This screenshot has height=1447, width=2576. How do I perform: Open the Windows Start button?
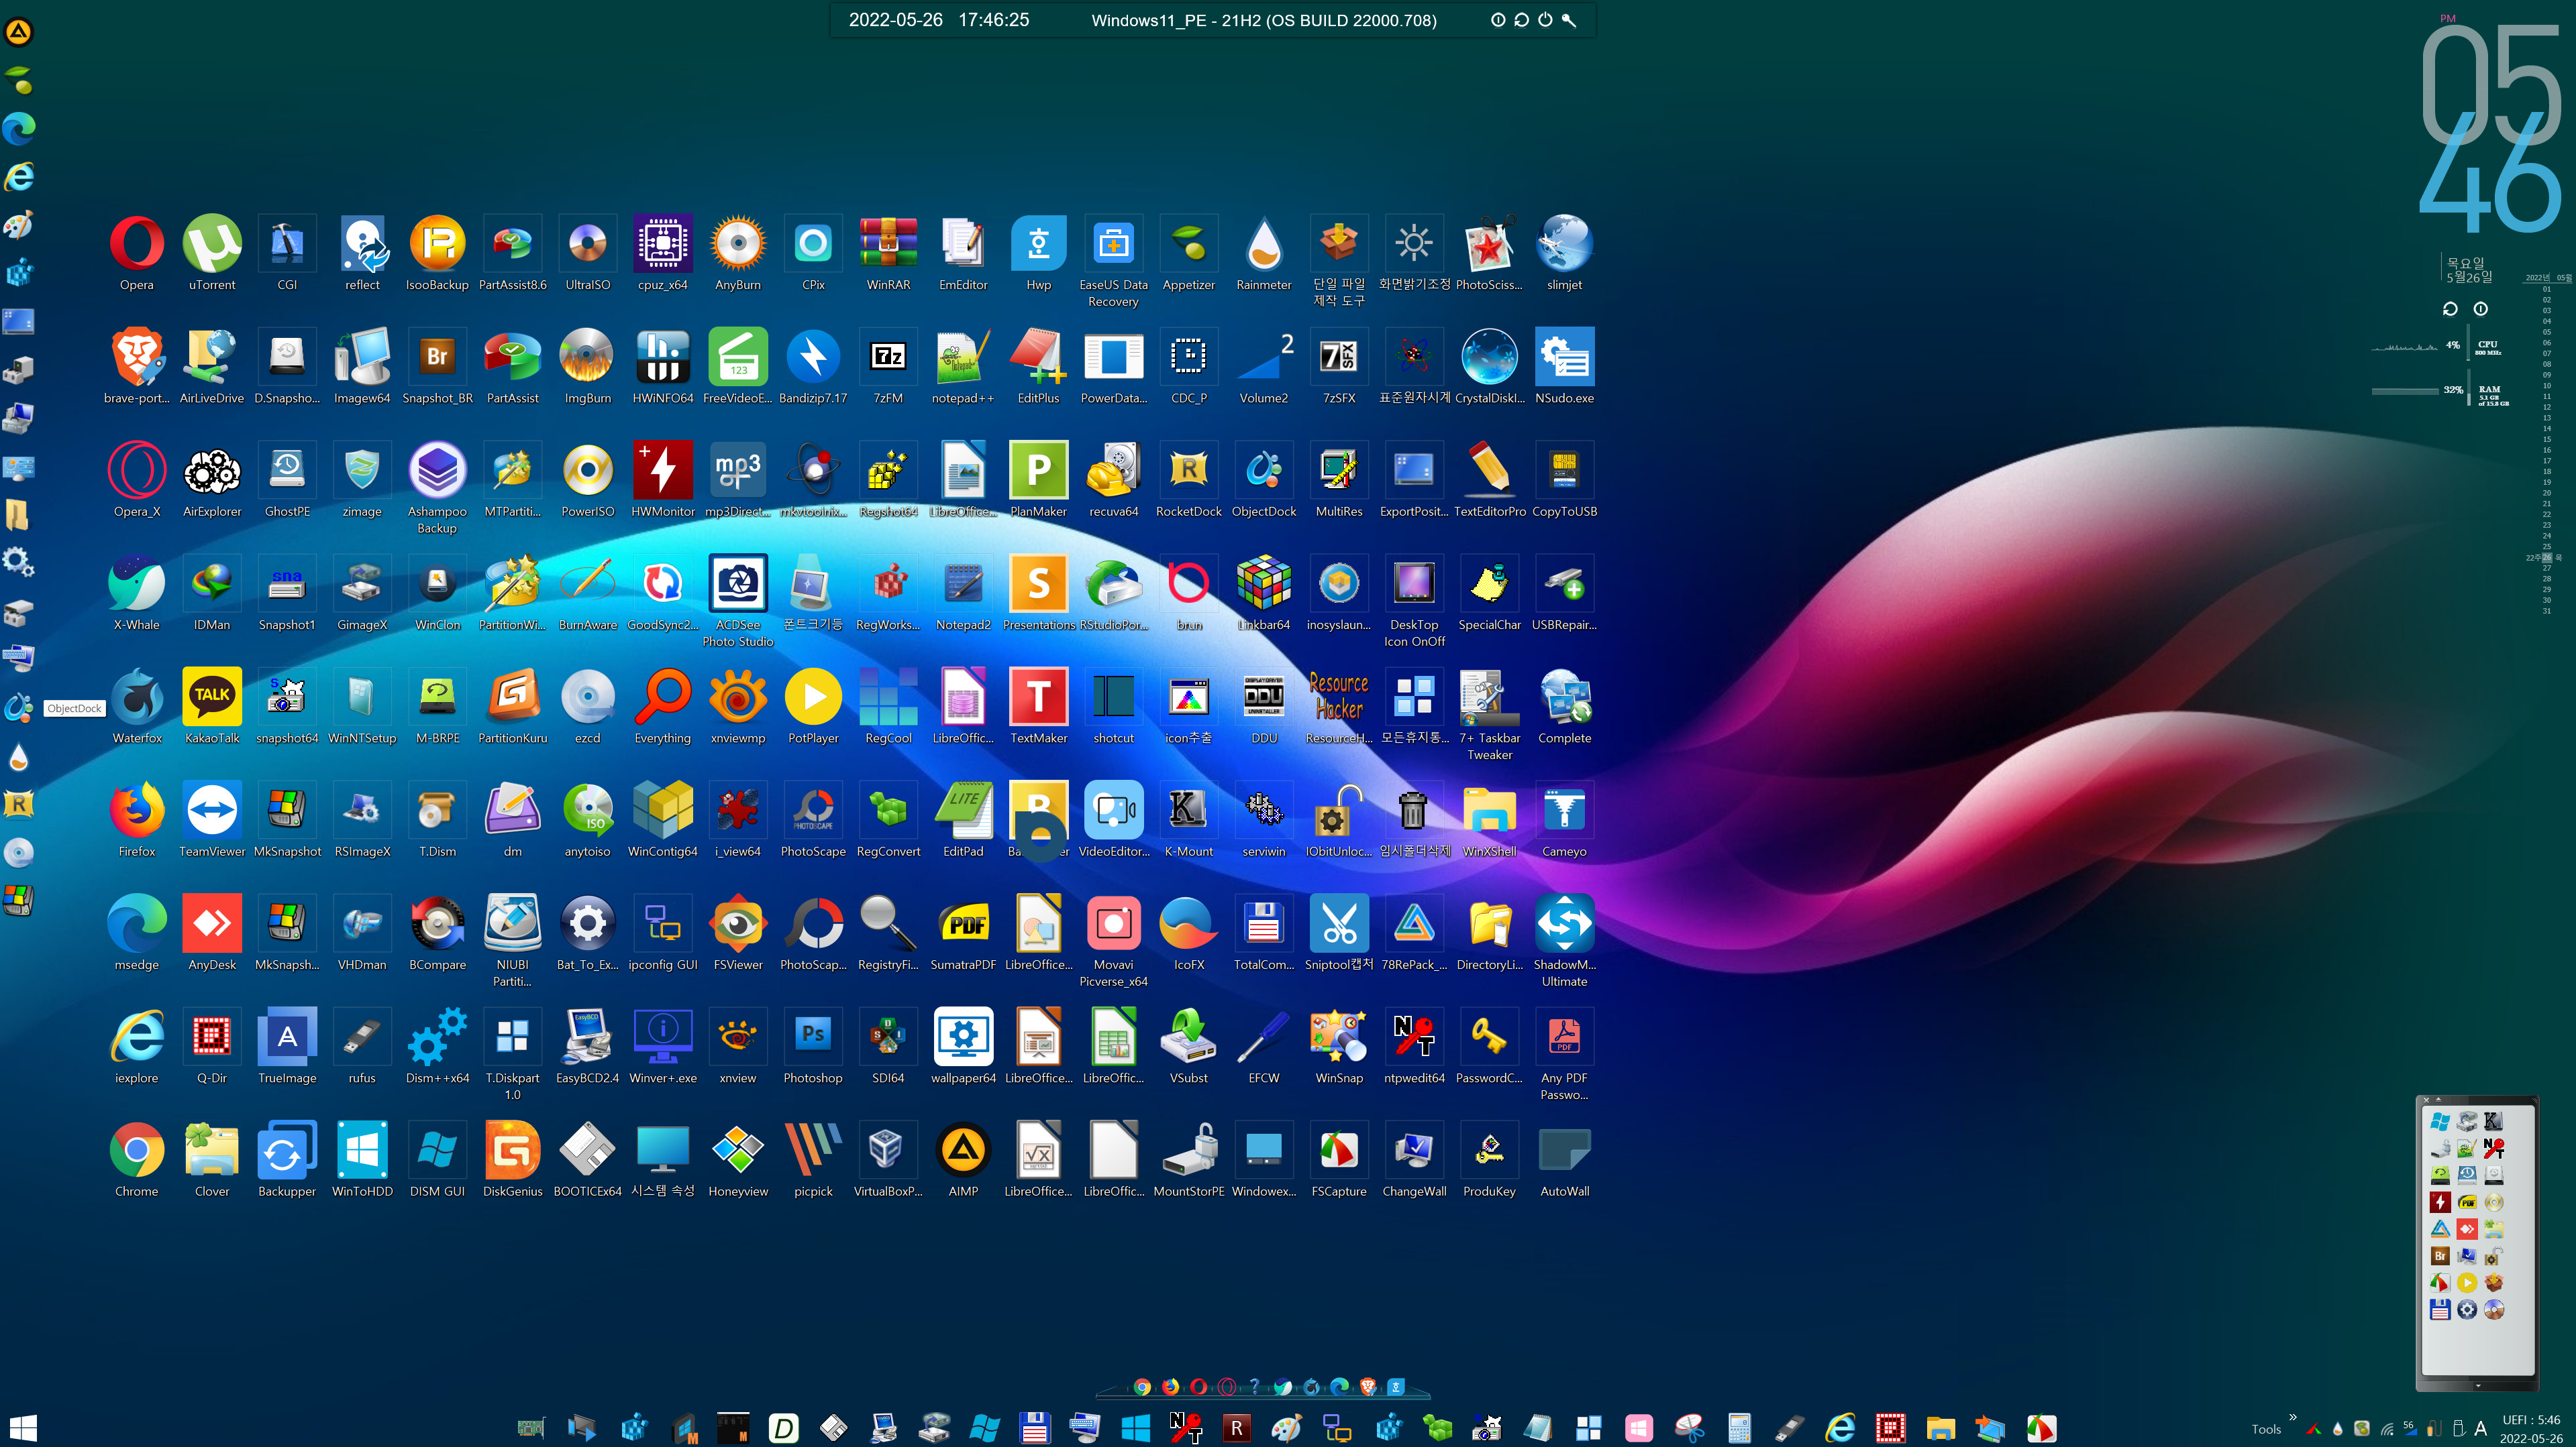[x=22, y=1428]
